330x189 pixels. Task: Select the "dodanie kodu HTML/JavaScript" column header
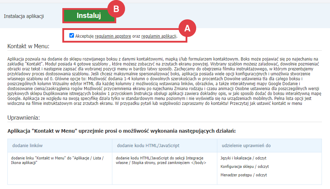[148, 145]
